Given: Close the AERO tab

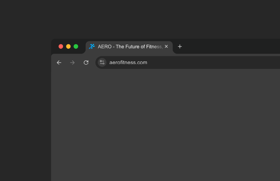Looking at the screenshot, I should tap(166, 47).
